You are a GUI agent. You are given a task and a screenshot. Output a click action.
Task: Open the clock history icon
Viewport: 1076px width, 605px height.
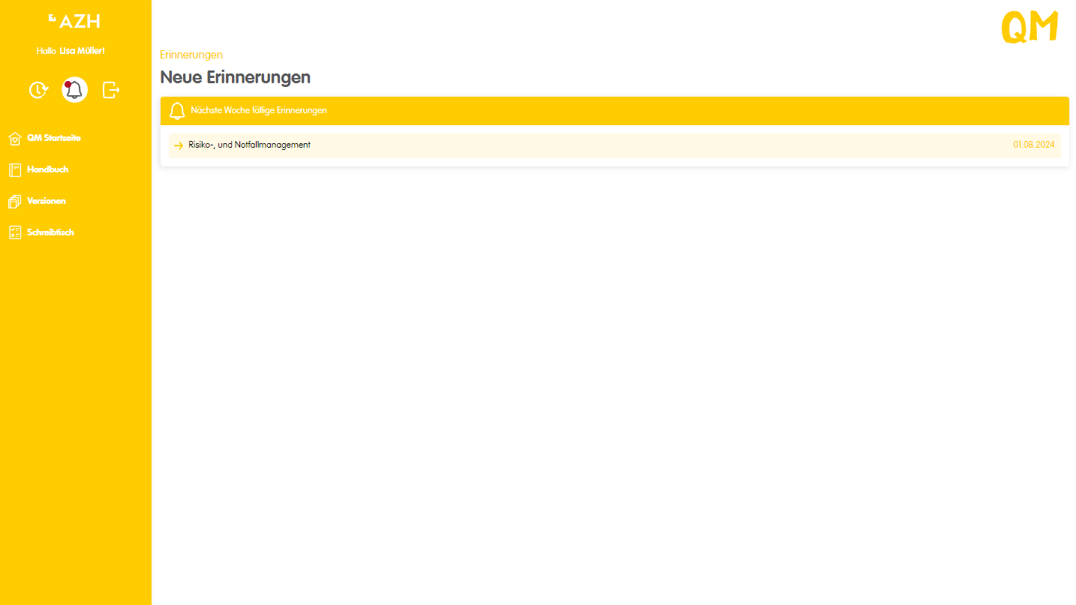(x=38, y=90)
